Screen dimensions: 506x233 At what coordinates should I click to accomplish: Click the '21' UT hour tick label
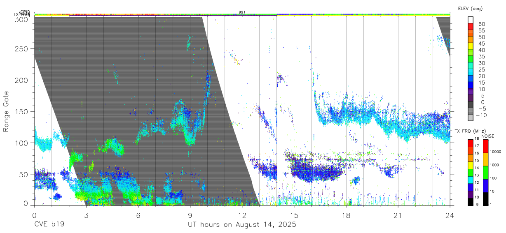pyautogui.click(x=398, y=215)
